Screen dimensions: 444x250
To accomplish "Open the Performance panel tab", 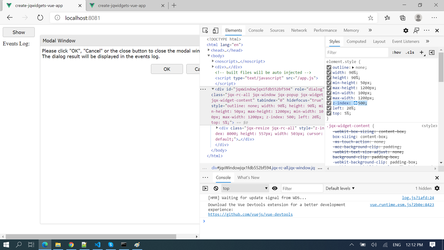I will pos(325,31).
